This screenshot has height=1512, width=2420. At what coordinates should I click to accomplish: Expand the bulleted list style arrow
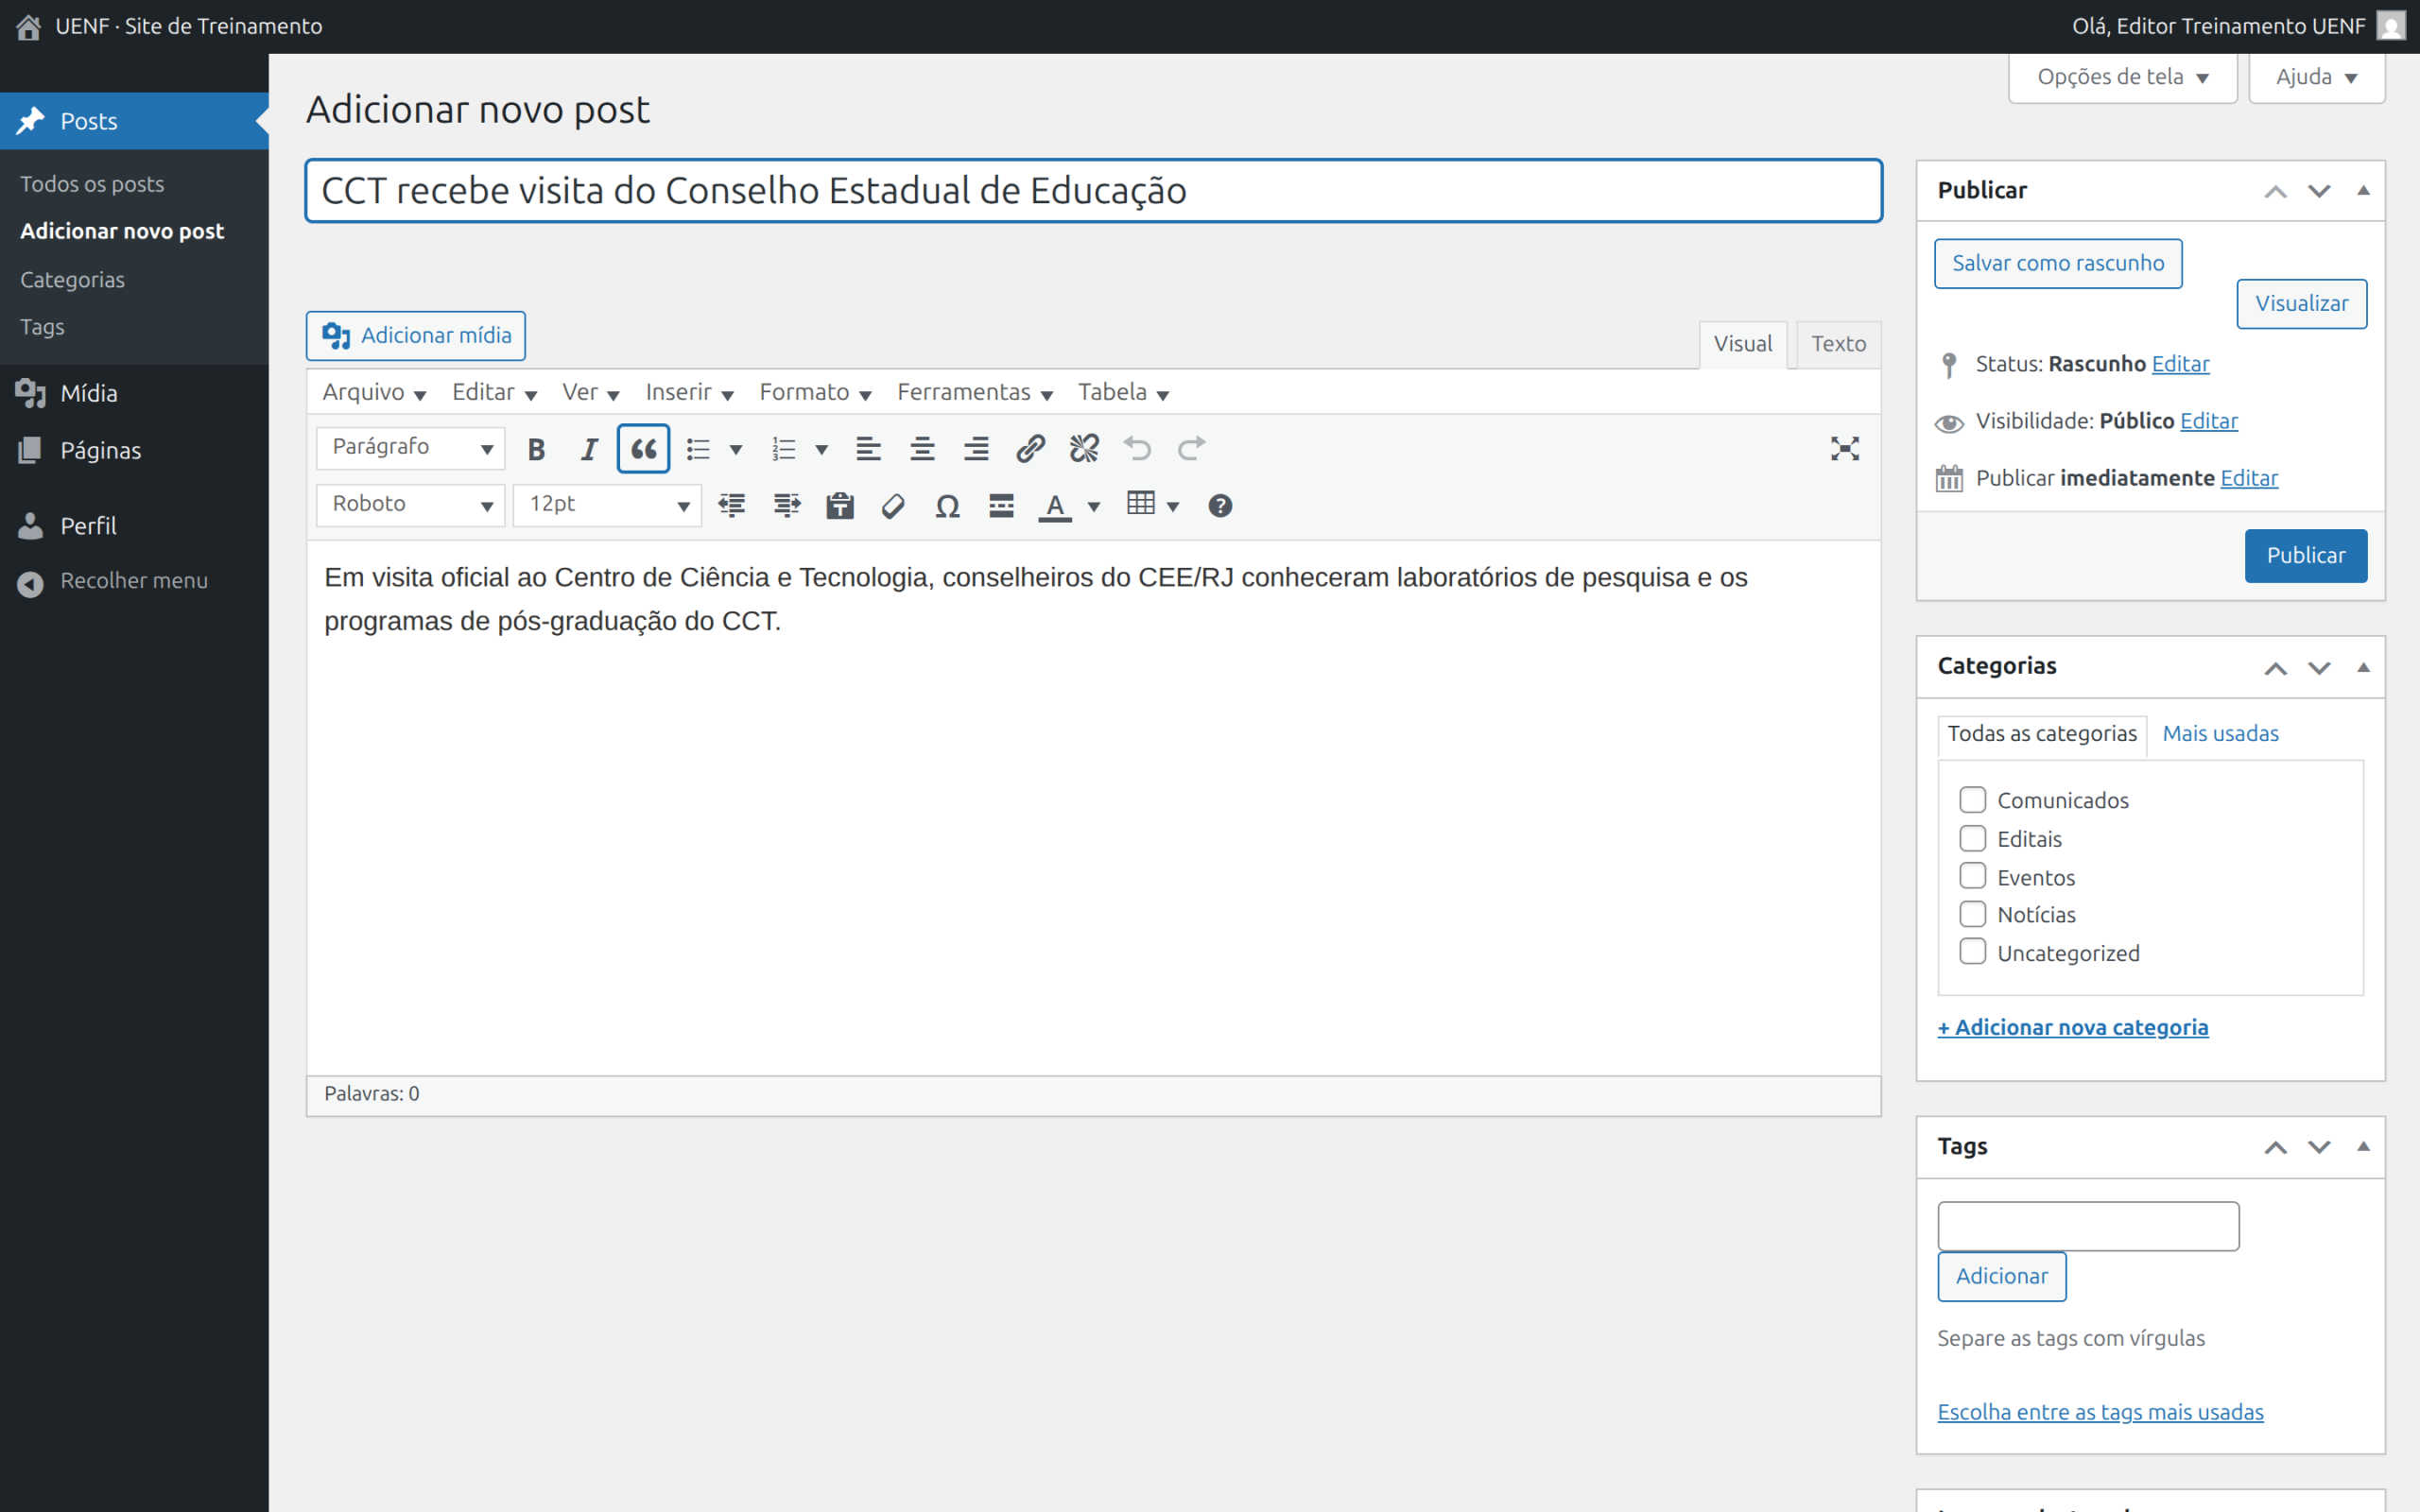point(736,449)
